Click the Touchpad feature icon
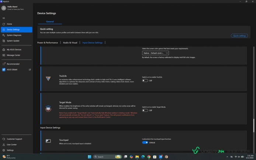The height and width of the screenshot is (160, 256). (48, 141)
